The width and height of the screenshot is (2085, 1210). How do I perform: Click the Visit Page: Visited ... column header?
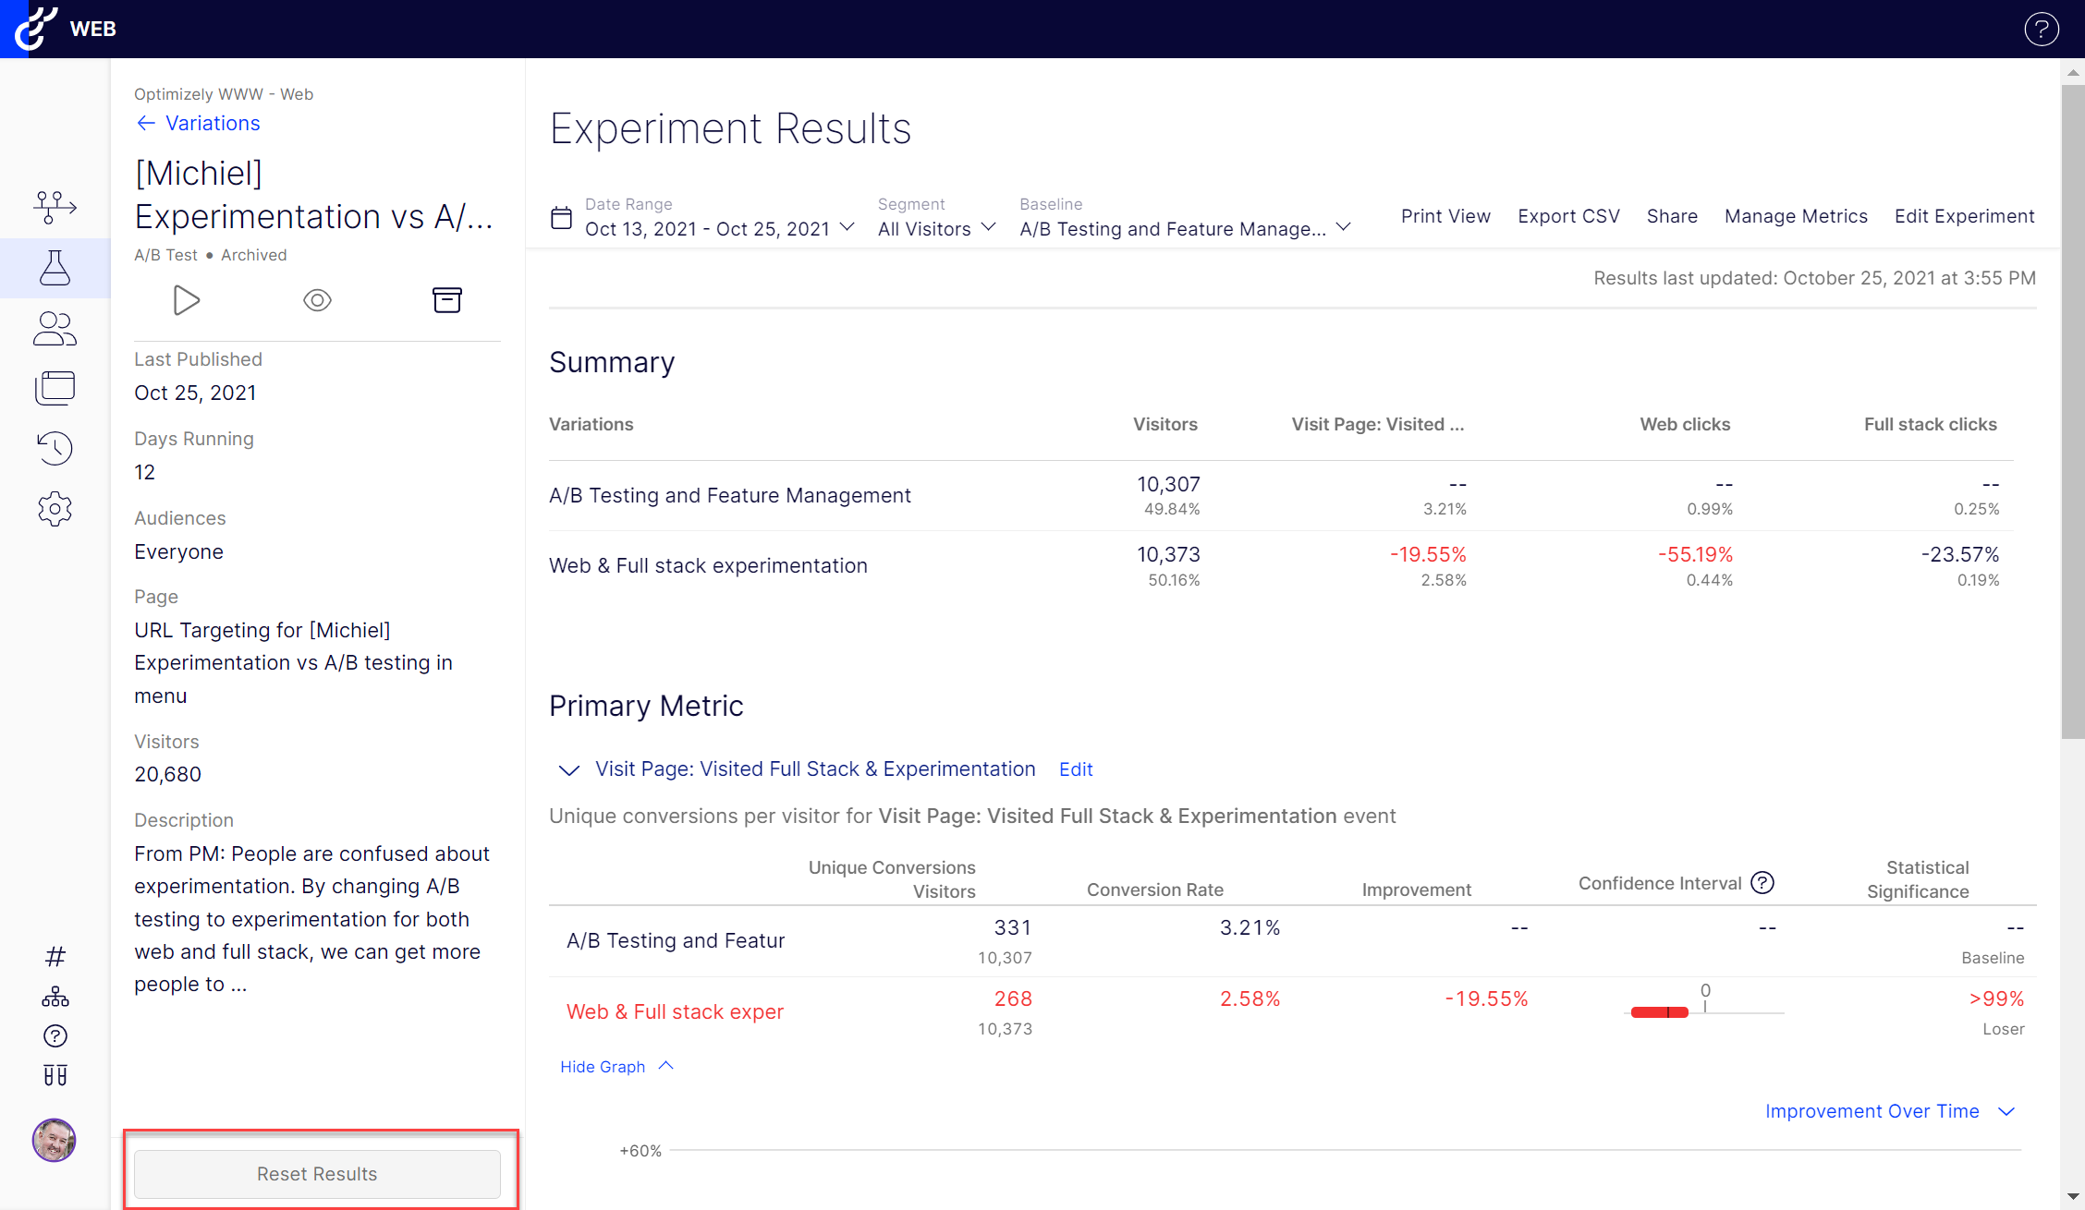(1377, 424)
